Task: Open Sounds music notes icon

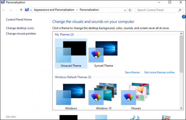Action: click(x=135, y=118)
